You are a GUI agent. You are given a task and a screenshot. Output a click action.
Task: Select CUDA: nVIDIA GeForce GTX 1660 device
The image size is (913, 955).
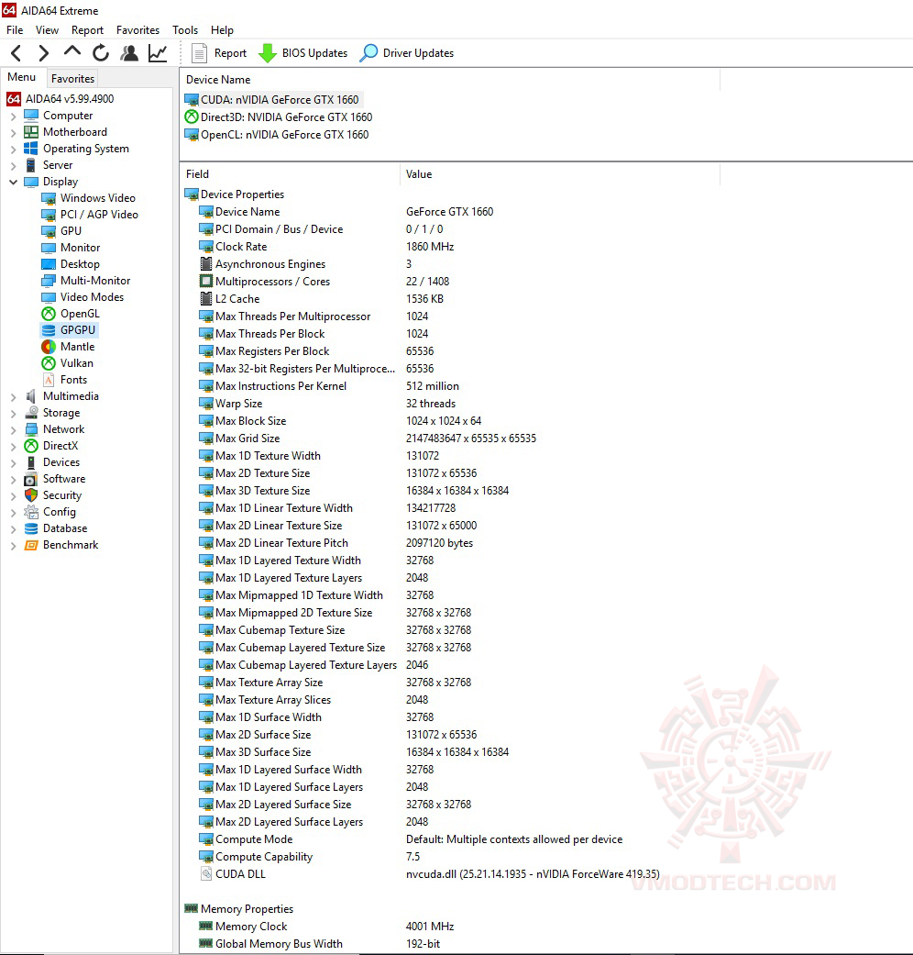(x=272, y=99)
